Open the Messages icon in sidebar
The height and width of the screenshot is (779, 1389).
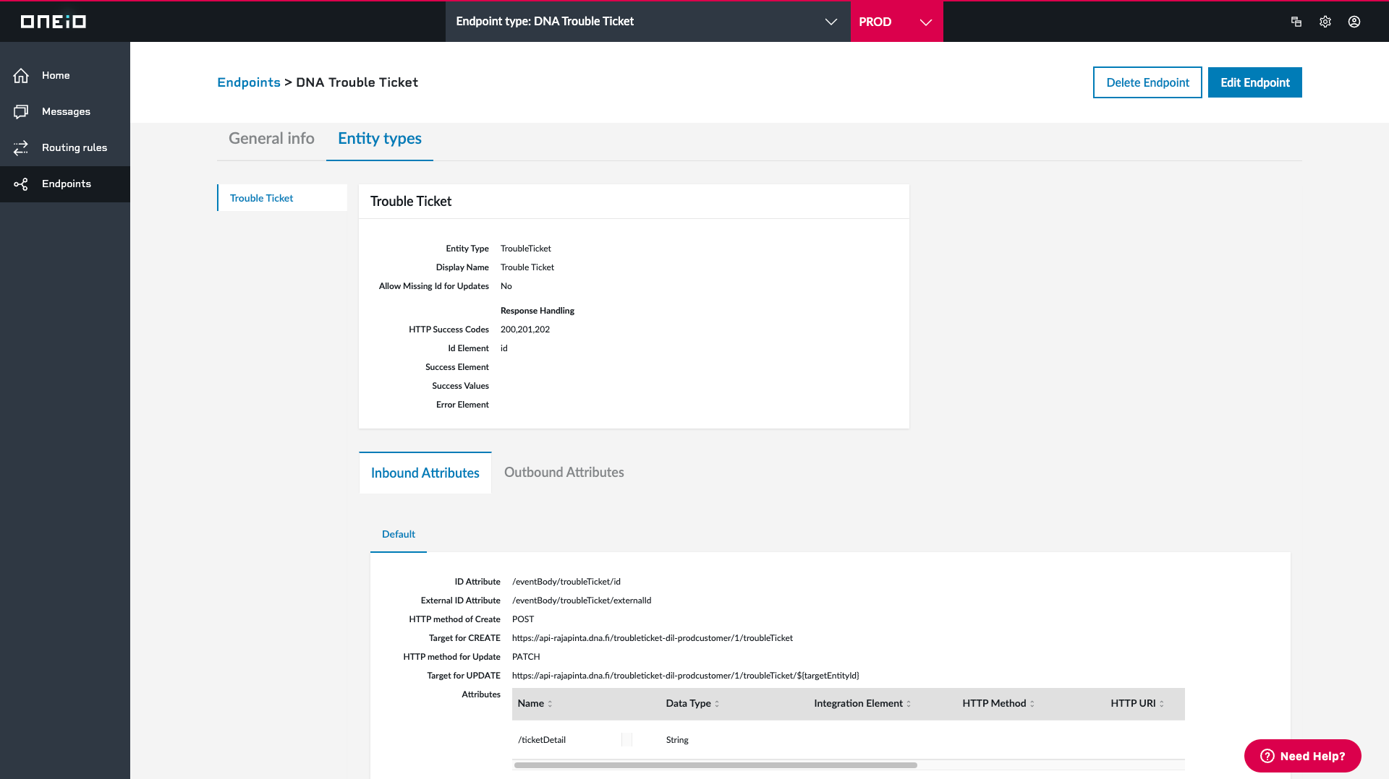(x=21, y=111)
